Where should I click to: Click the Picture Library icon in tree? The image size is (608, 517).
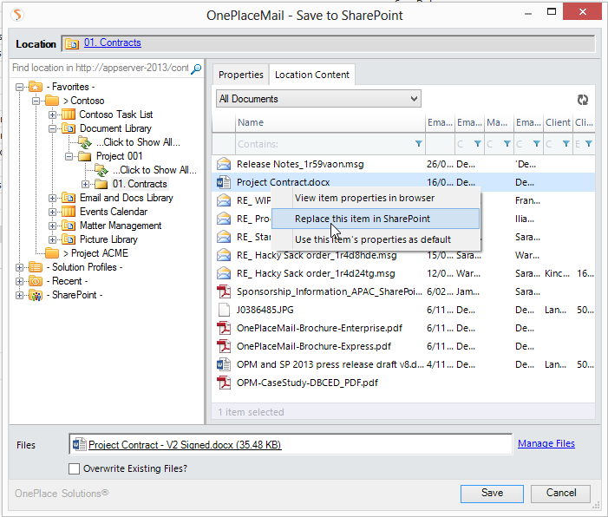[x=69, y=239]
